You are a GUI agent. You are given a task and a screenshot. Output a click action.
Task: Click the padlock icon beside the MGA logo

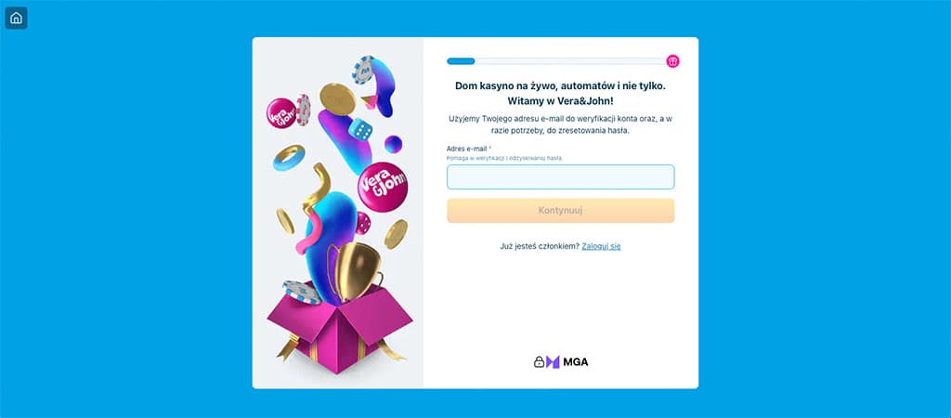pos(539,362)
